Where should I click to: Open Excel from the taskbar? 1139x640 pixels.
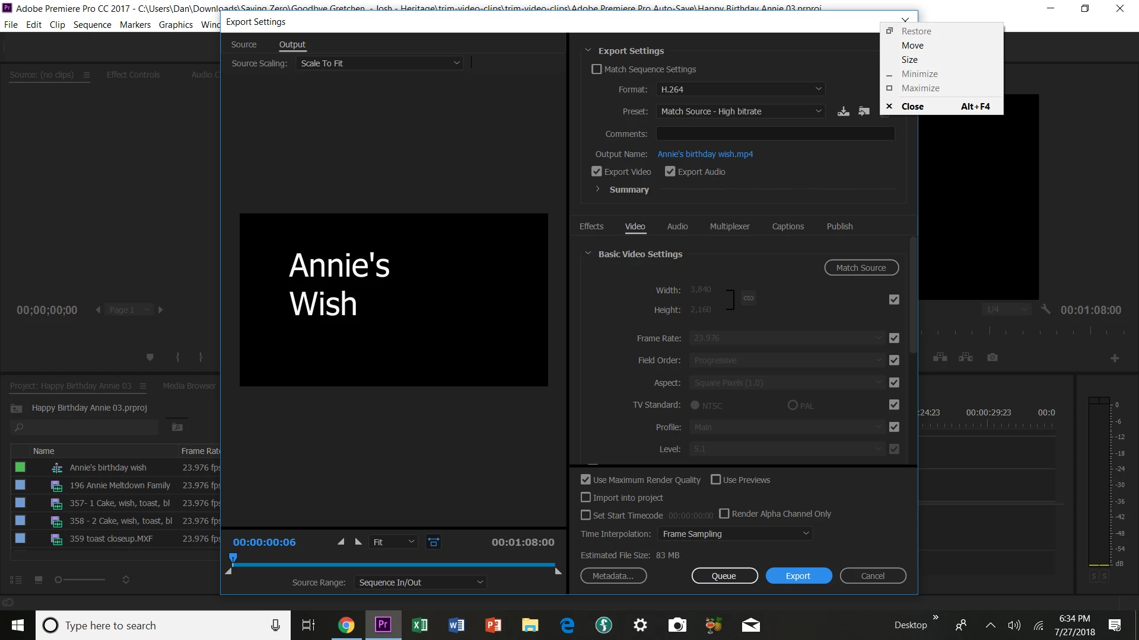(x=419, y=625)
